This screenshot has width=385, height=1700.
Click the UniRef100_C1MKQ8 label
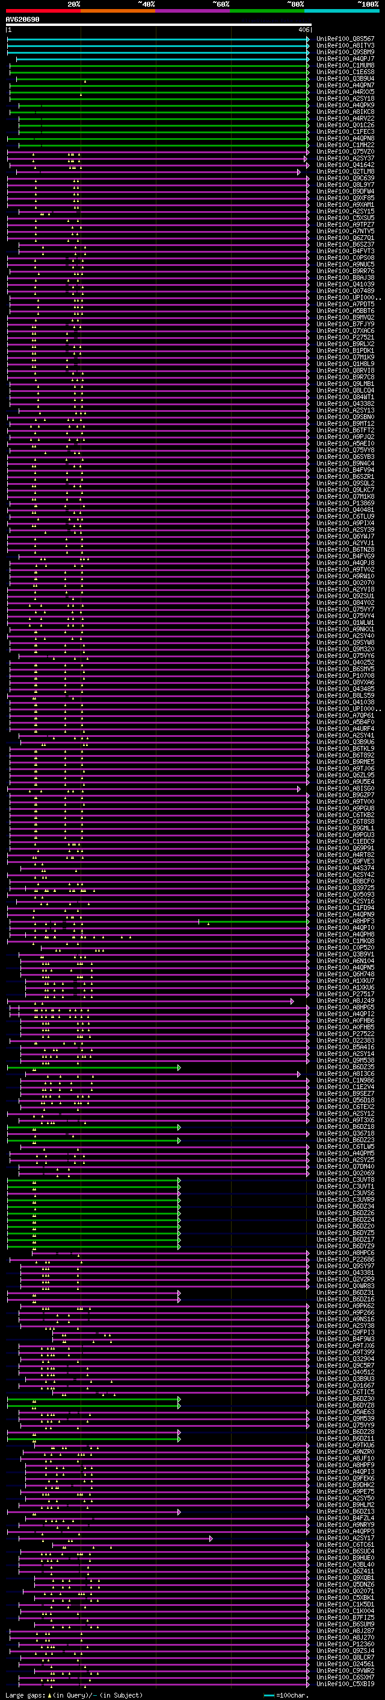[345, 941]
